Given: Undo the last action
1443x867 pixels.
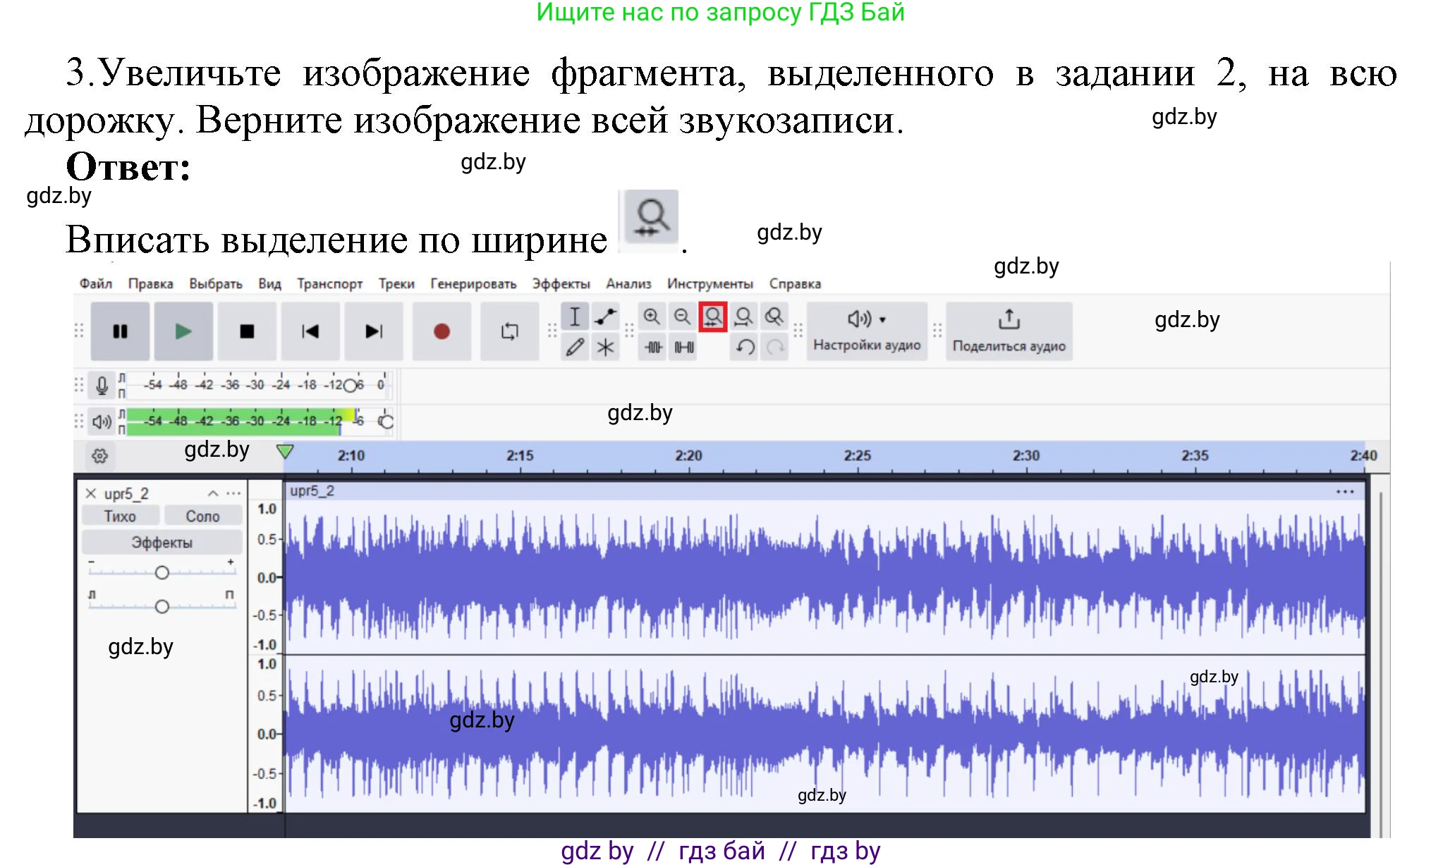Looking at the screenshot, I should 743,348.
